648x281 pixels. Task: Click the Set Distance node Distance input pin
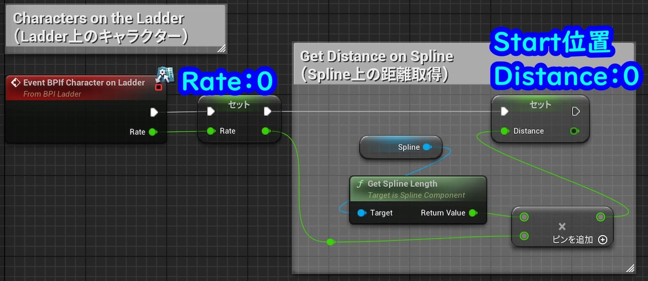click(x=505, y=131)
